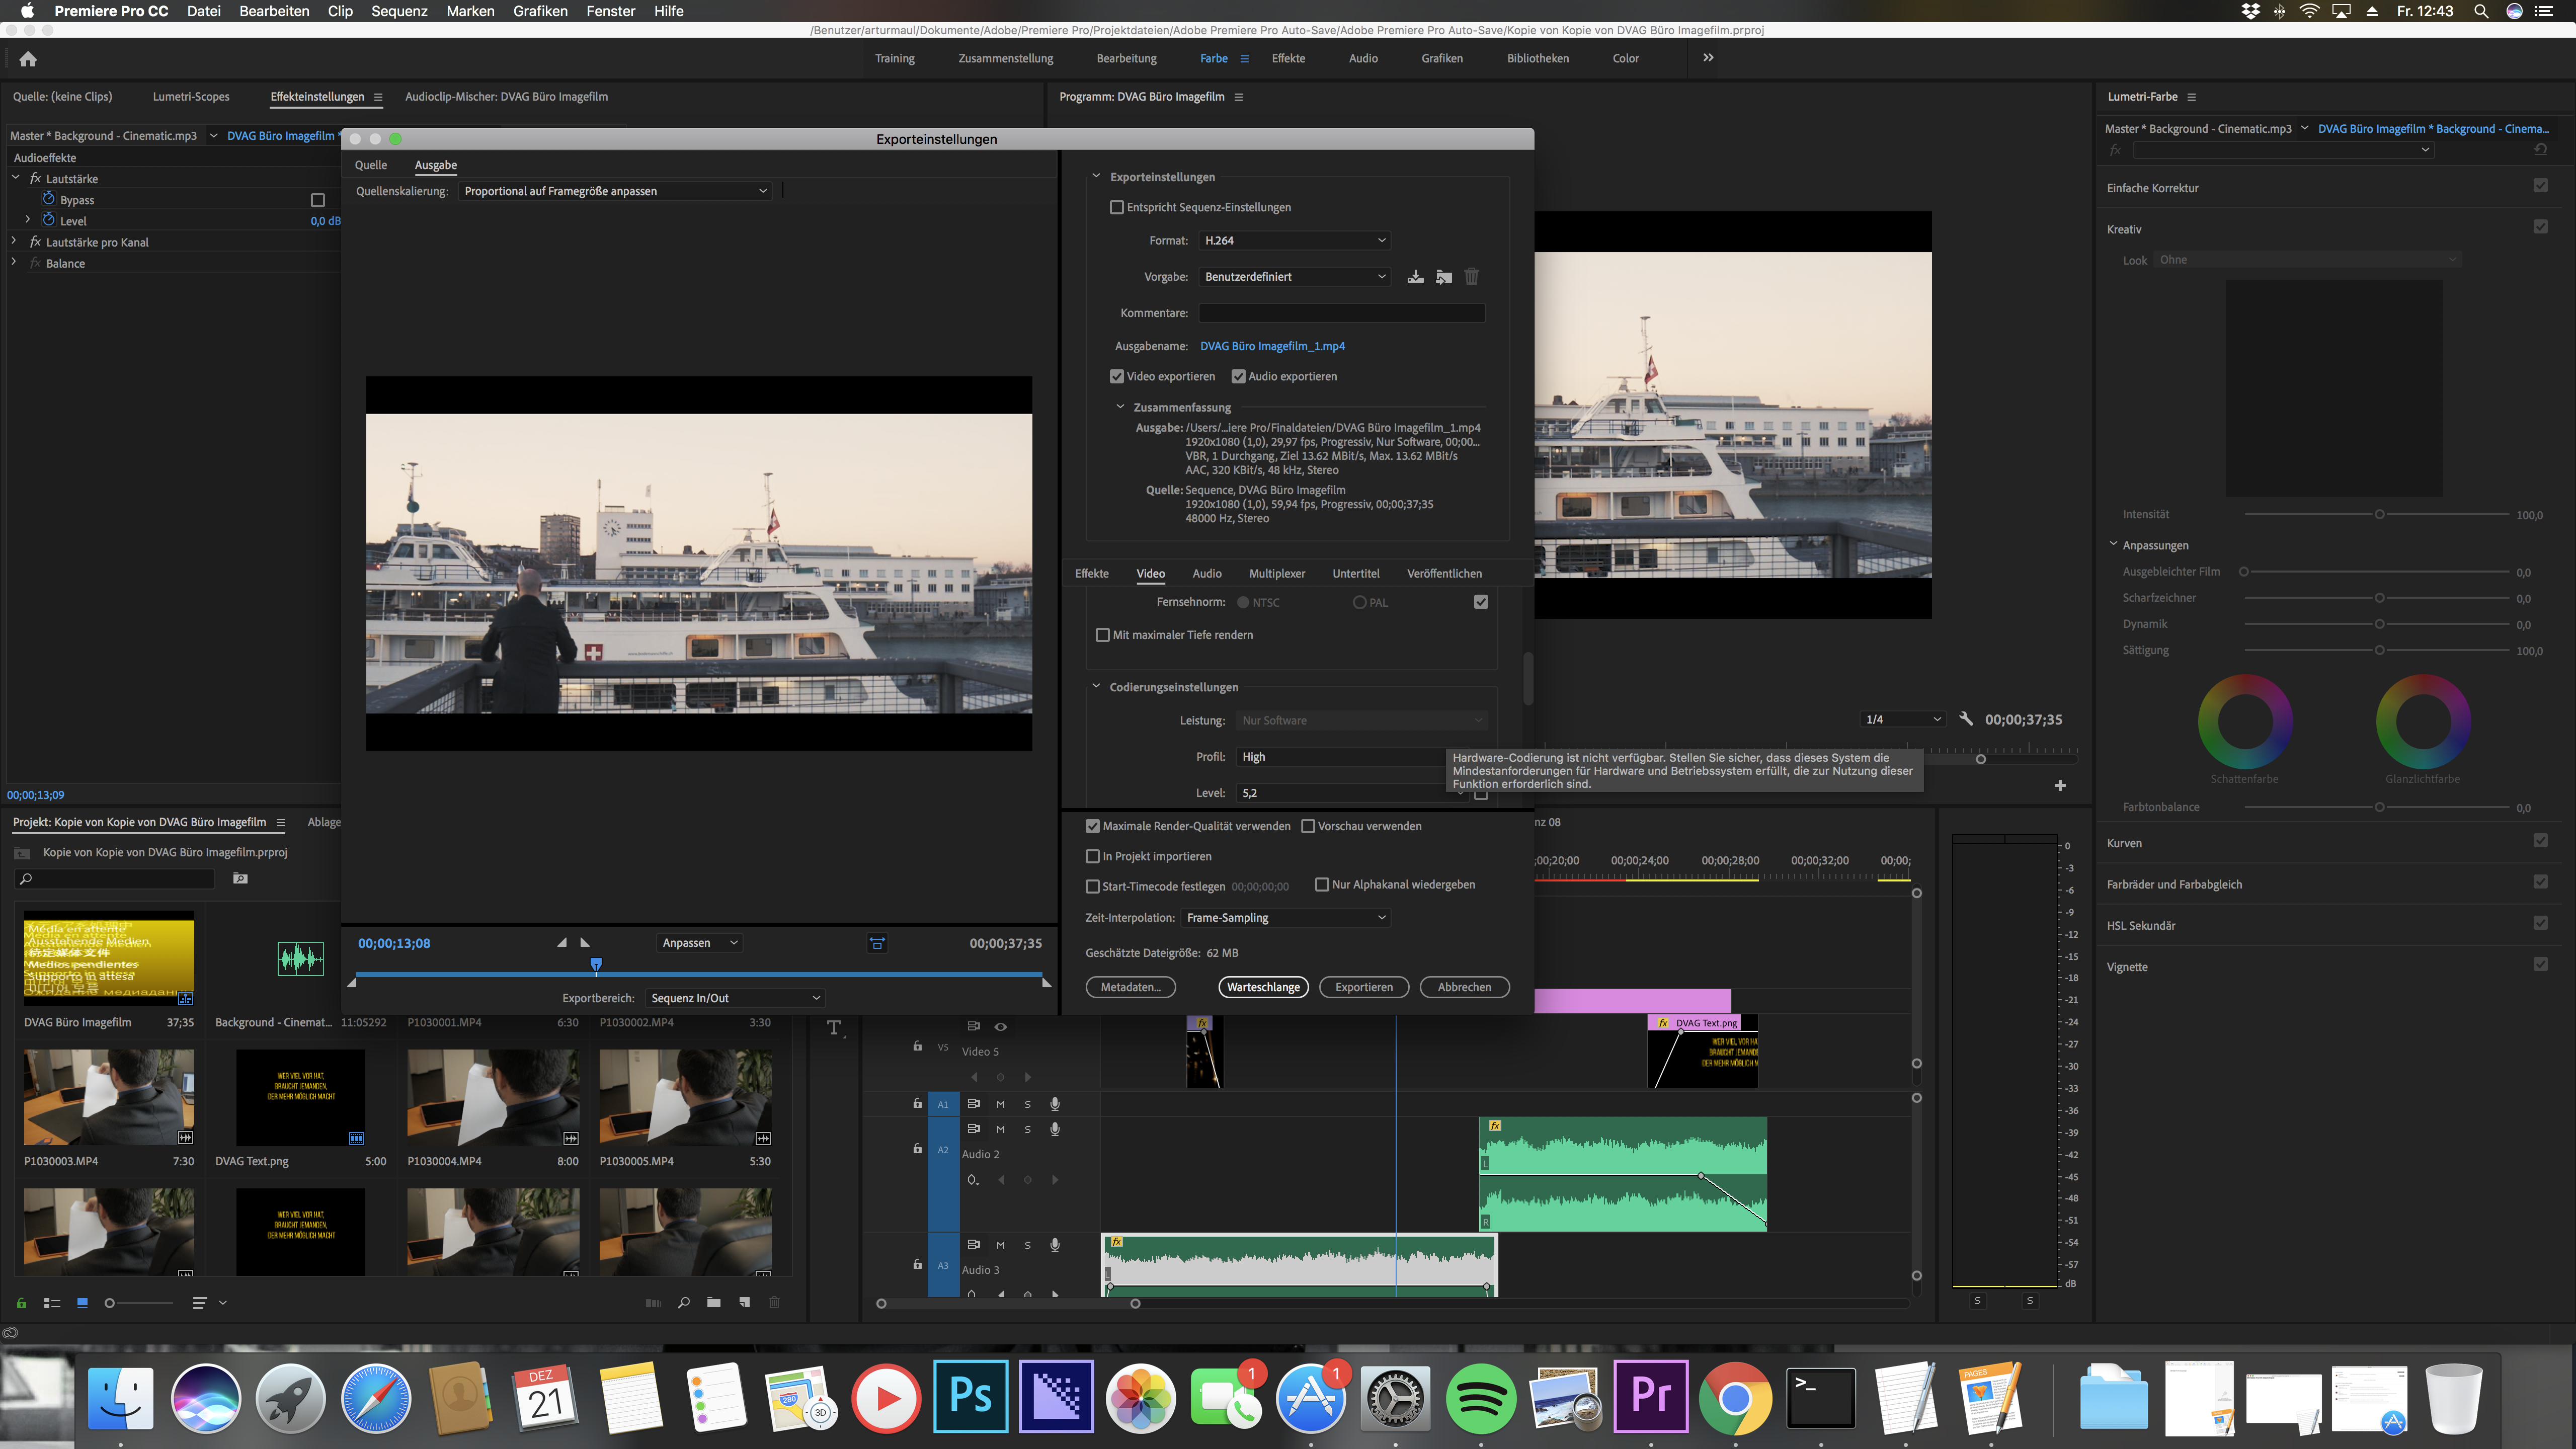
Task: Open the Anpassen zoom dropdown
Action: pyautogui.click(x=700, y=943)
